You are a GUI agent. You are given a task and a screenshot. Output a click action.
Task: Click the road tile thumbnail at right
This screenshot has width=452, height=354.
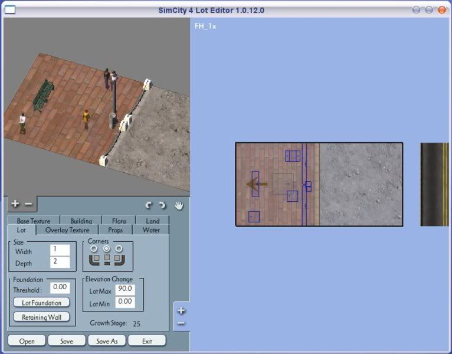pos(435,185)
